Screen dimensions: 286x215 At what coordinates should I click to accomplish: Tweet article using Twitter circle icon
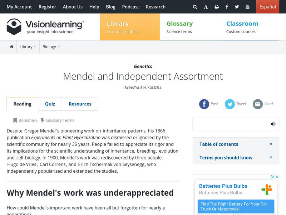230,104
